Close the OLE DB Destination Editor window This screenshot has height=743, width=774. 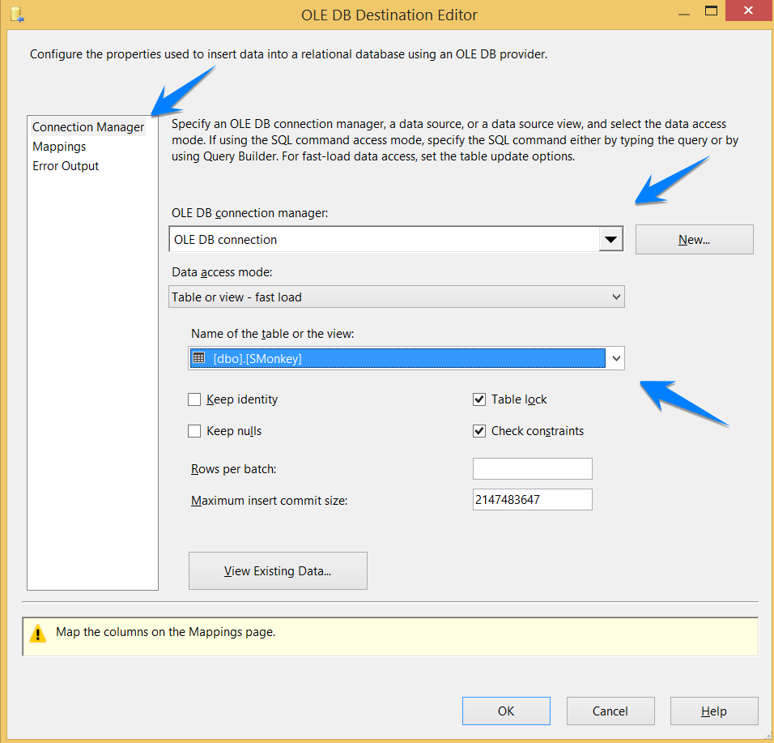click(748, 11)
